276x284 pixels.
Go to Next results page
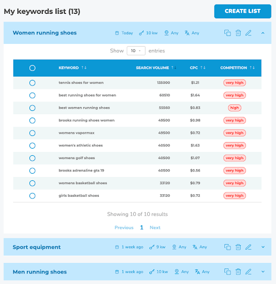155,227
